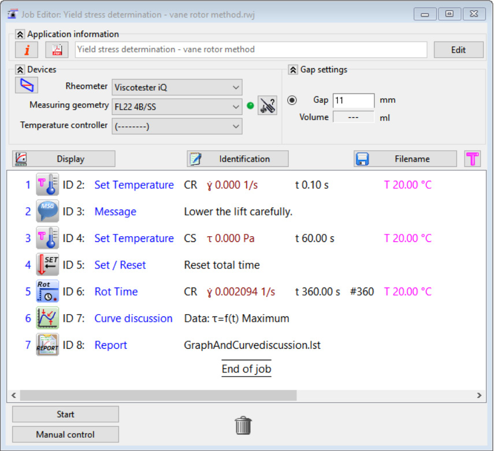The height and width of the screenshot is (451, 494).
Task: Select the Gap radio button
Action: tap(292, 100)
